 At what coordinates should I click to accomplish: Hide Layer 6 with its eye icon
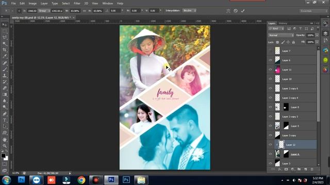tap(270, 60)
